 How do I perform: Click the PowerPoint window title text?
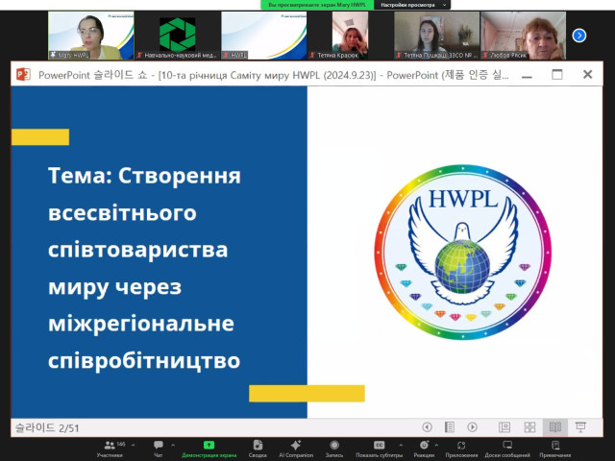pos(273,75)
